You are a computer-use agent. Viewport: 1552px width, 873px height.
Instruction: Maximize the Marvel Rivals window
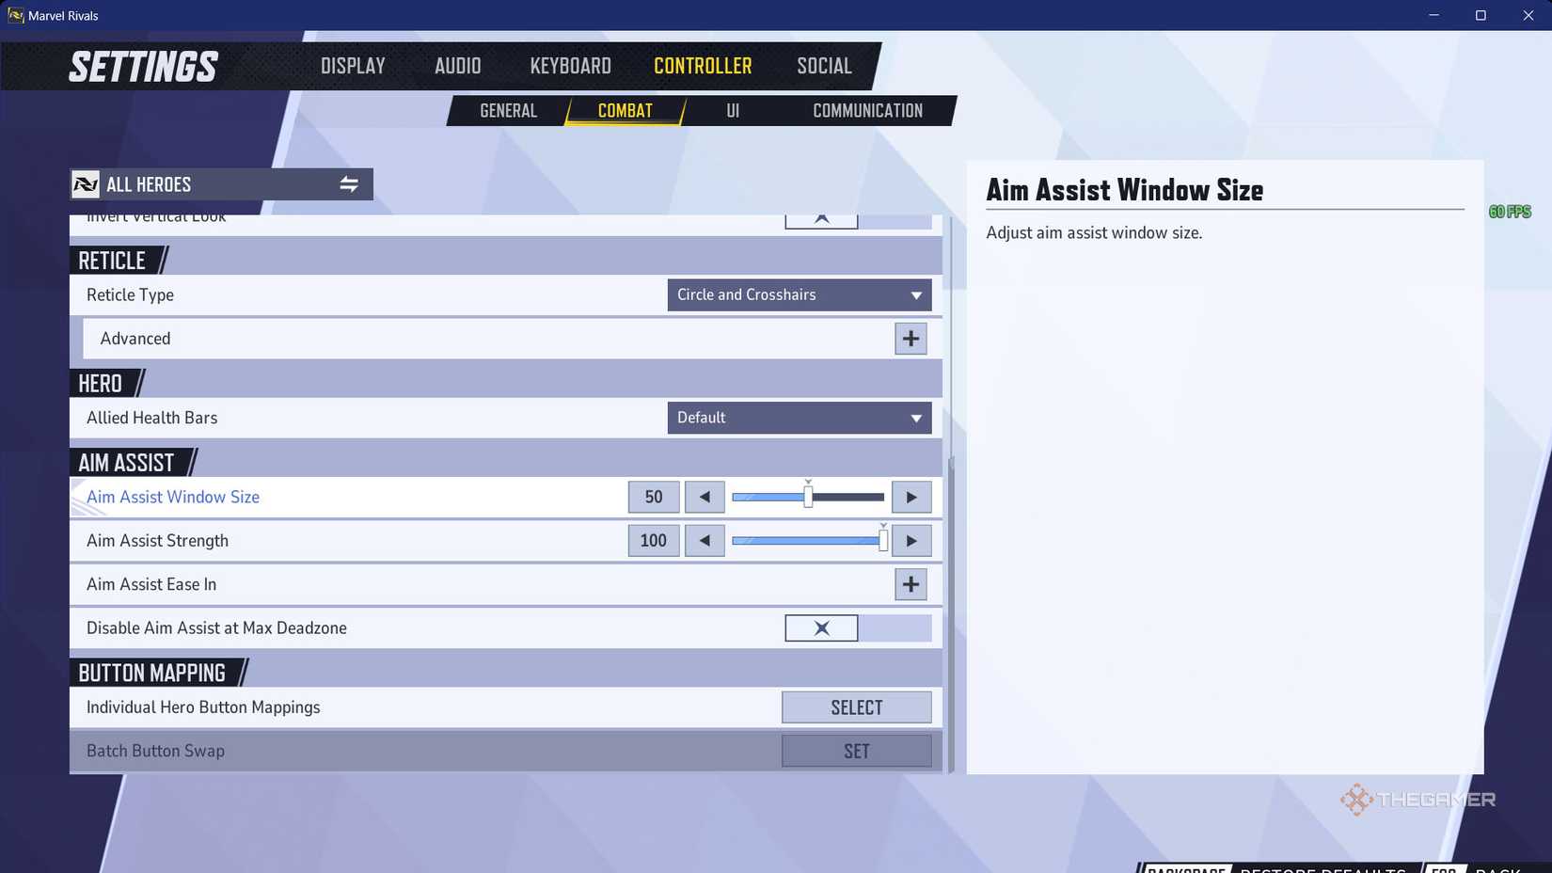pyautogui.click(x=1481, y=15)
